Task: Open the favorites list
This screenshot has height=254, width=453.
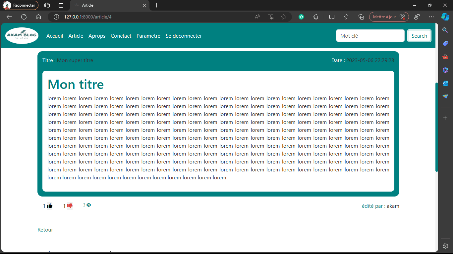Action: coord(347,17)
